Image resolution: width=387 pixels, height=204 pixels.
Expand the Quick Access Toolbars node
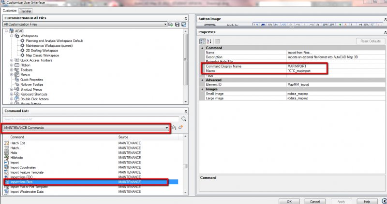click(x=12, y=60)
